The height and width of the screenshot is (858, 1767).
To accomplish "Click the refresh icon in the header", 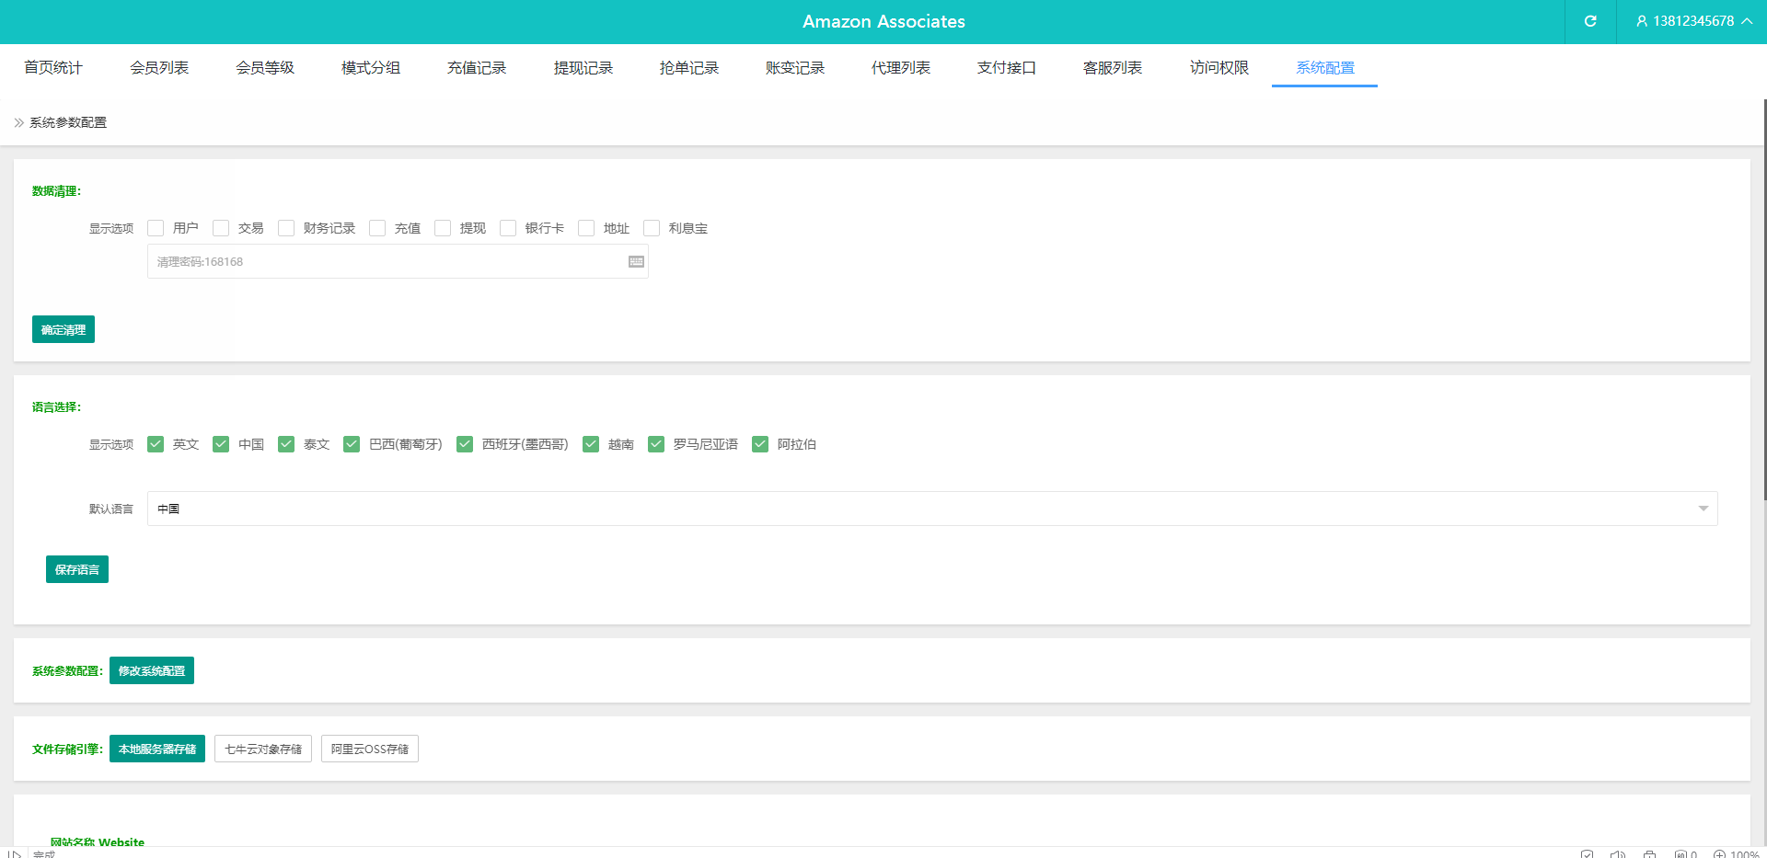I will point(1589,21).
